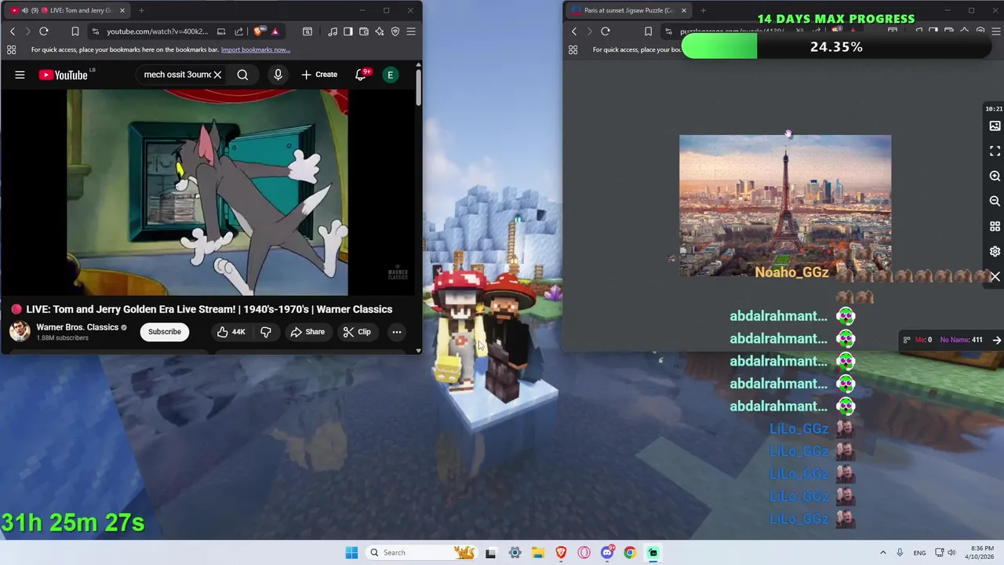
Task: Close the puzzle side toolbar
Action: coord(995,277)
